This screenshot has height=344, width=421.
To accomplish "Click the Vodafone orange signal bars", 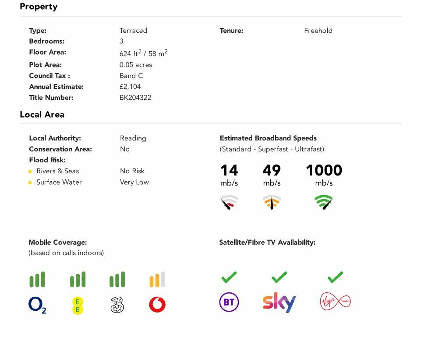I will pyautogui.click(x=157, y=280).
